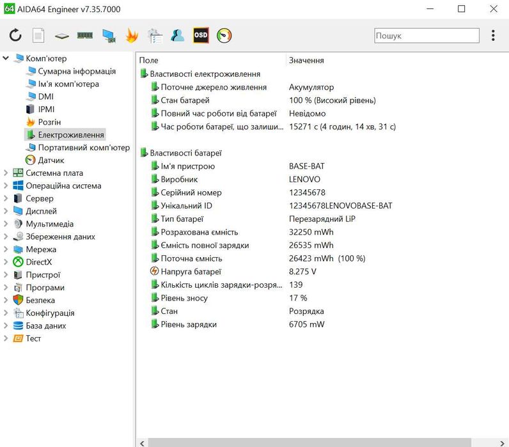The image size is (509, 447).
Task: Select Ім'я комп'ютера tree item
Action: click(x=68, y=84)
